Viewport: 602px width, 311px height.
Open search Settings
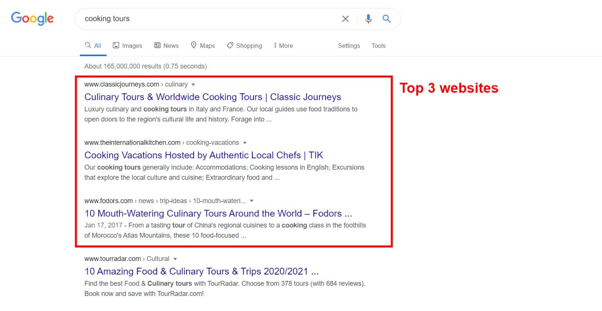(x=349, y=46)
